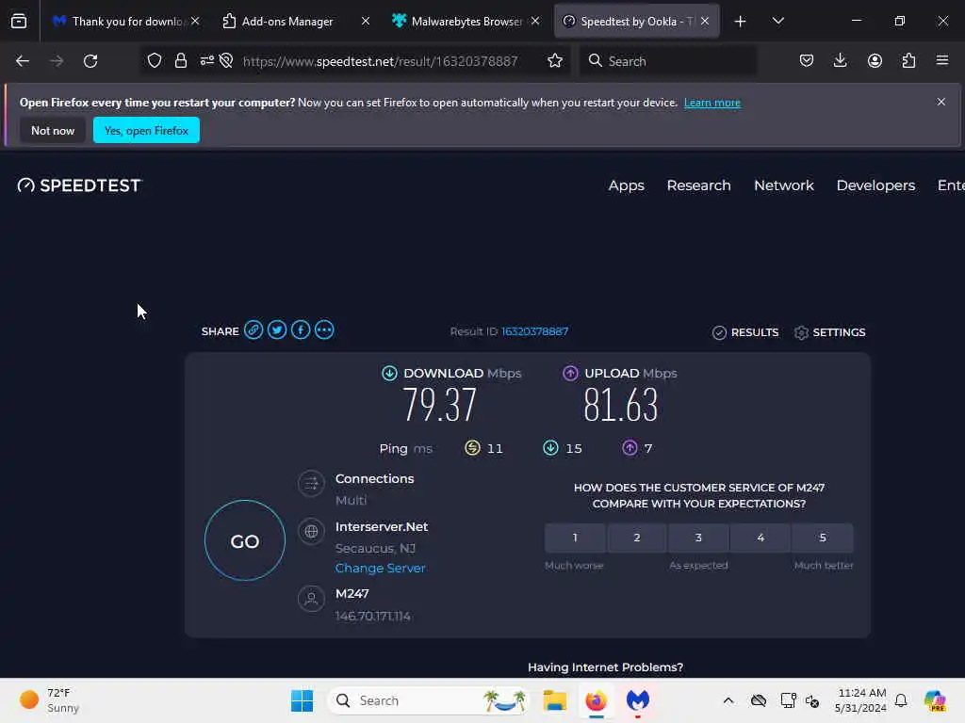This screenshot has width=965, height=723.
Task: Click upload speed value 81.63
Action: click(x=620, y=405)
